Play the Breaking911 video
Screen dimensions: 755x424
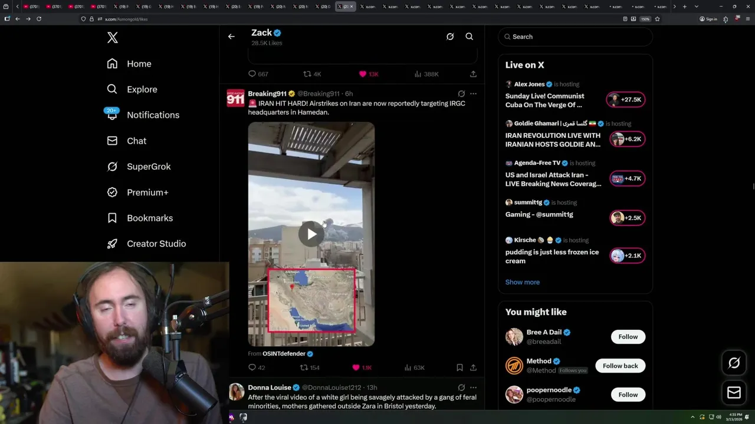pyautogui.click(x=311, y=234)
